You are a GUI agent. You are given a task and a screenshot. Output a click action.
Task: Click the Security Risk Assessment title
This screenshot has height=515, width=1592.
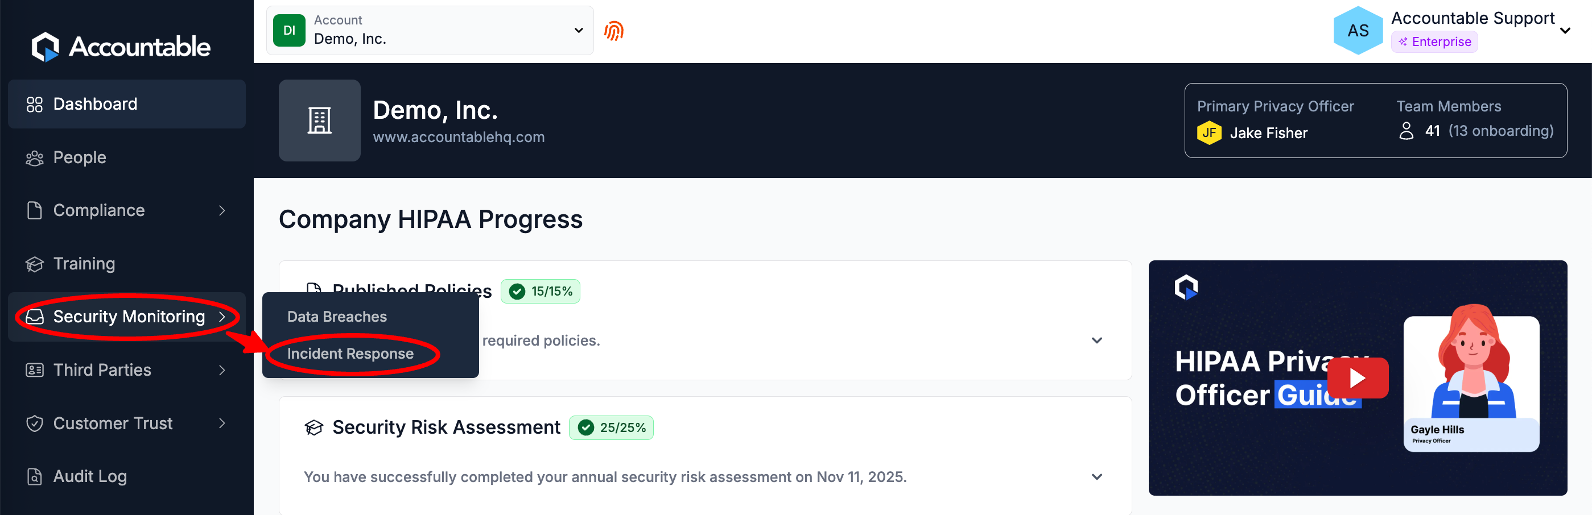tap(446, 427)
